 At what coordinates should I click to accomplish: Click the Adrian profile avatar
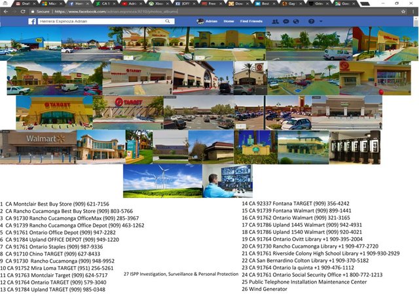coord(200,22)
